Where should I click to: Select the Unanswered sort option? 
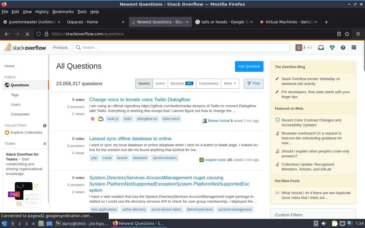(x=208, y=84)
